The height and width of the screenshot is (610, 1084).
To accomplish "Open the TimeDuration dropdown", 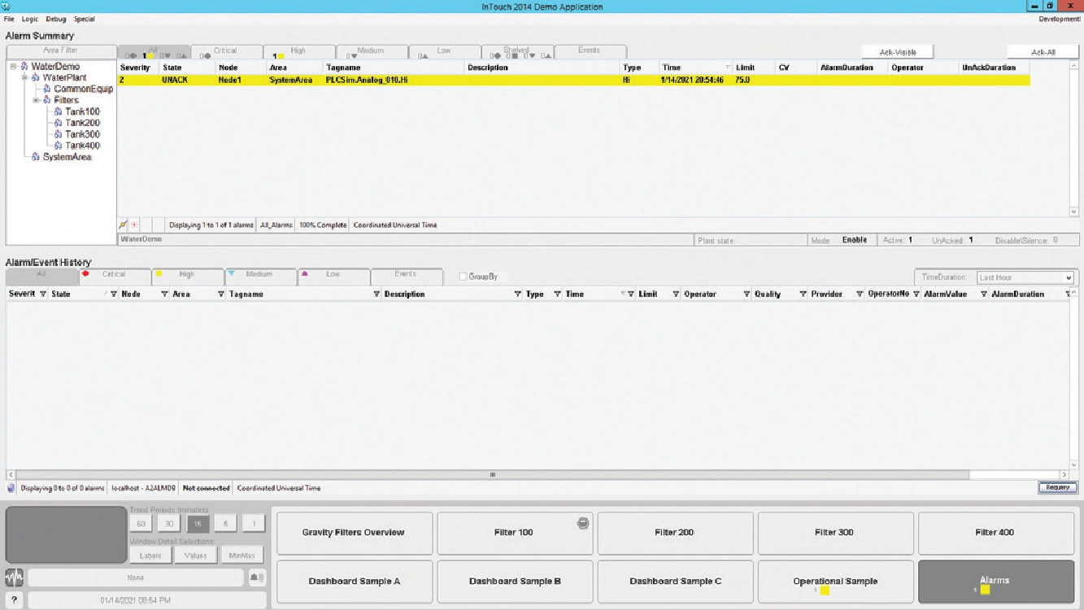I will pos(1068,277).
